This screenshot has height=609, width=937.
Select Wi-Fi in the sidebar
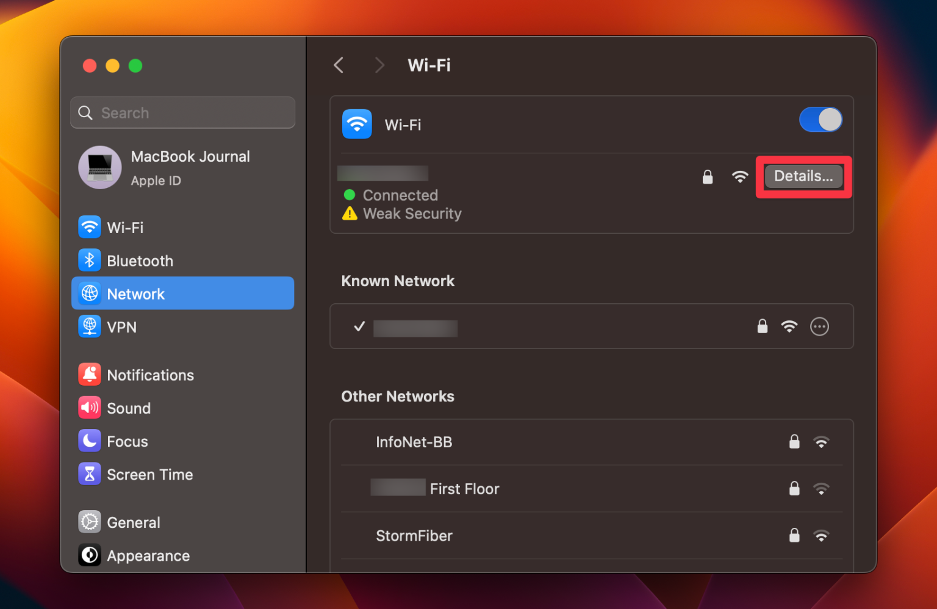pyautogui.click(x=124, y=227)
